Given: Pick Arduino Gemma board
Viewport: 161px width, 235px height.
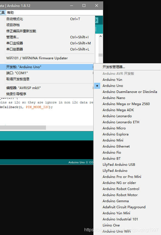Looking at the screenshot, I should click(127, 201).
